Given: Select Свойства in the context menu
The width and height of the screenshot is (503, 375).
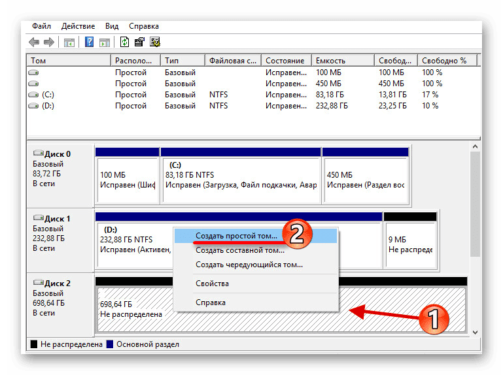Looking at the screenshot, I should [256, 284].
